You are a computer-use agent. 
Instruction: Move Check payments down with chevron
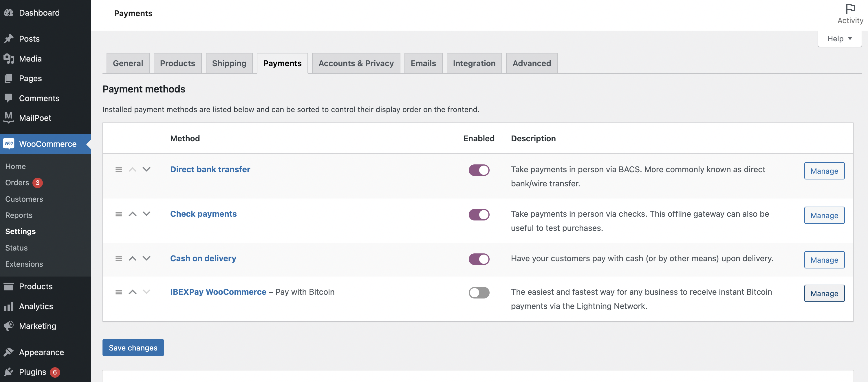click(x=146, y=214)
